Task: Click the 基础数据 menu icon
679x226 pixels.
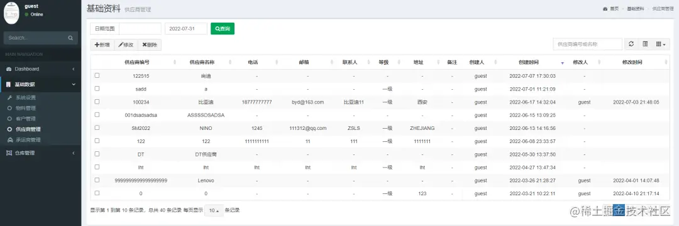Action: click(x=9, y=85)
